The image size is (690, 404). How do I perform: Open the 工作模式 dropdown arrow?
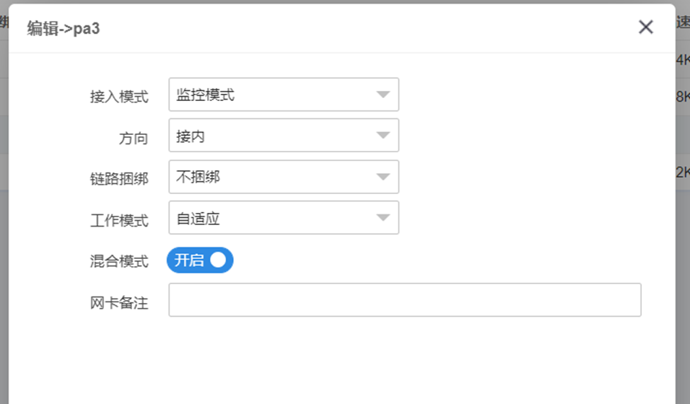(383, 217)
